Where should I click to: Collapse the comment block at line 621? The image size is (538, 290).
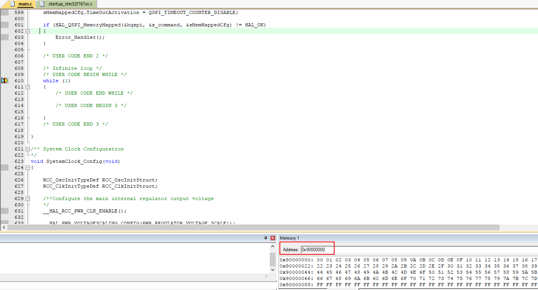(28, 149)
